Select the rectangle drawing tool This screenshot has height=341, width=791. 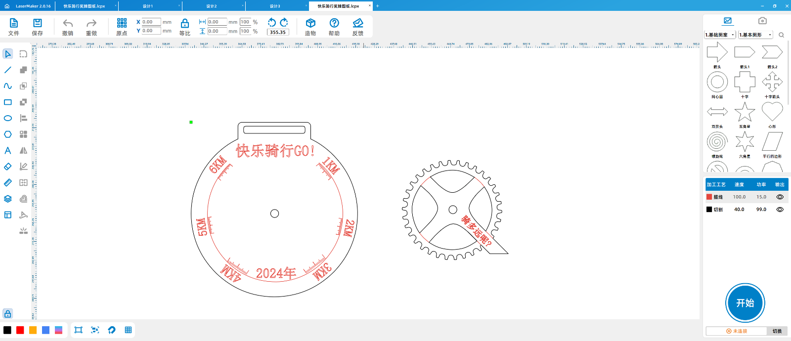pyautogui.click(x=8, y=102)
